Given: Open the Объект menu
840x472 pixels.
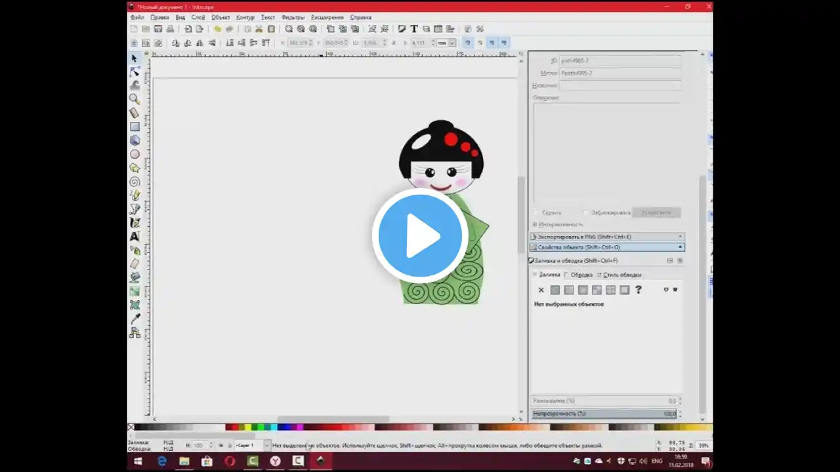Looking at the screenshot, I should coord(220,17).
